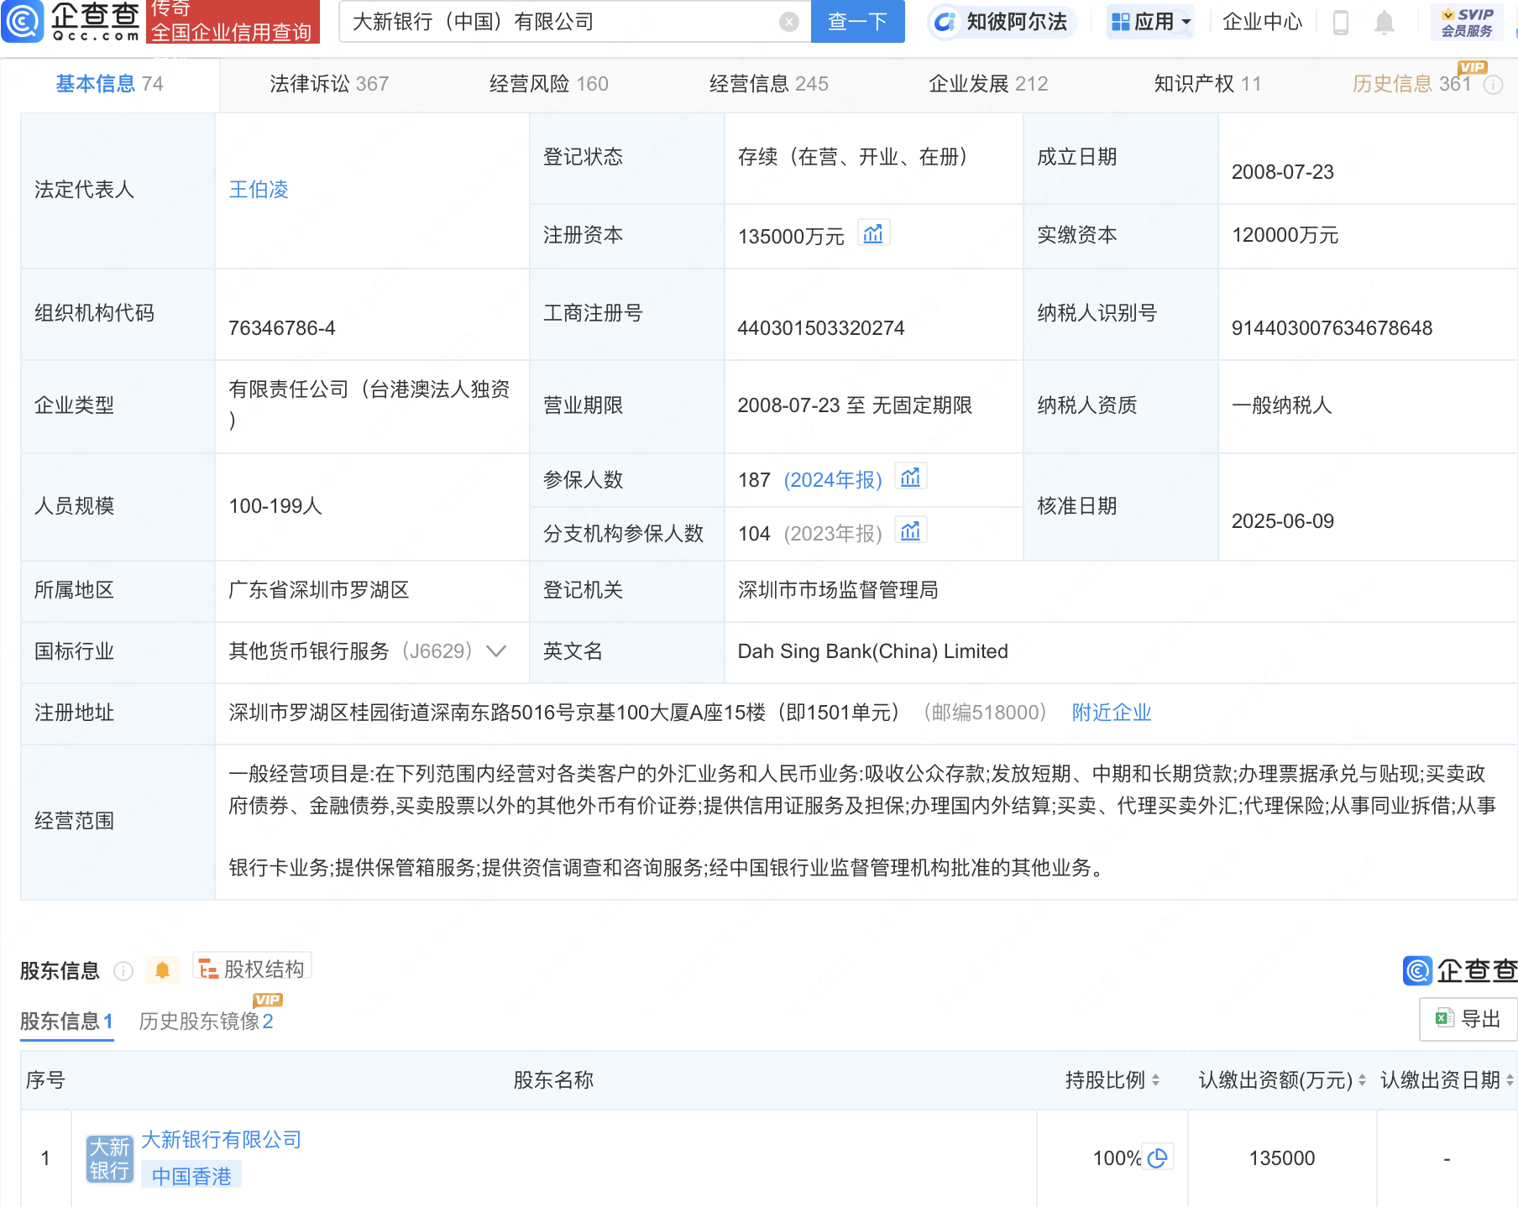
Task: Click info icon beside 股东信息 heading
Action: (123, 971)
